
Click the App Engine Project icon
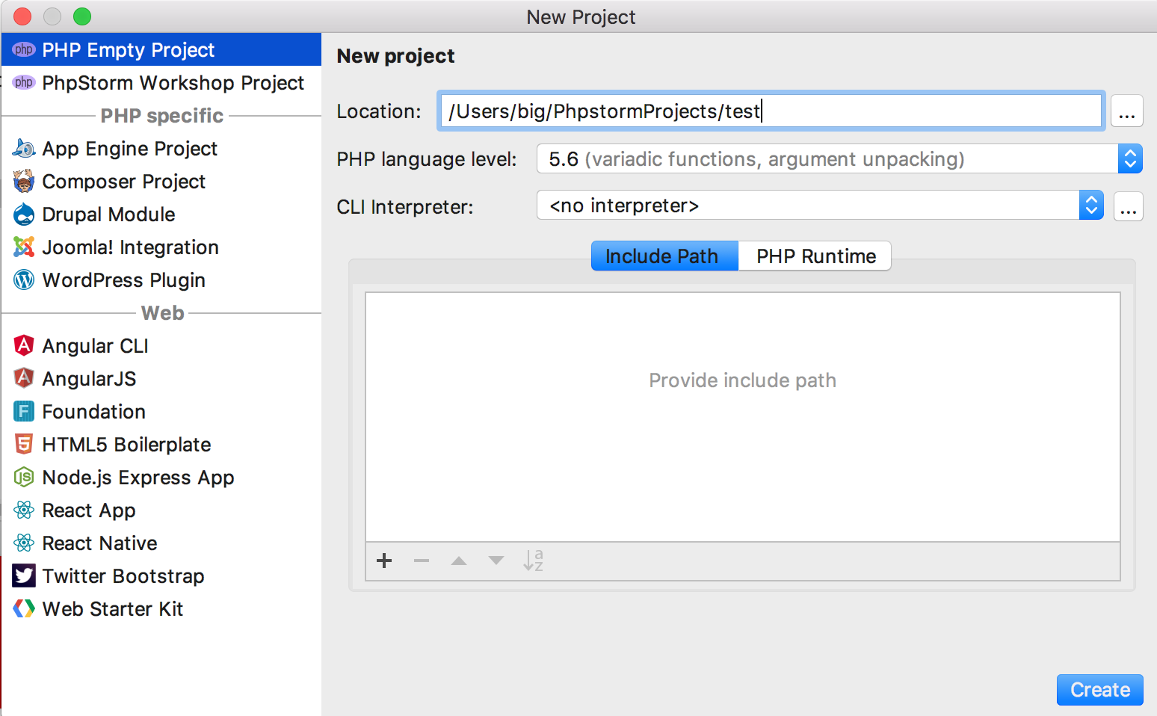click(24, 148)
